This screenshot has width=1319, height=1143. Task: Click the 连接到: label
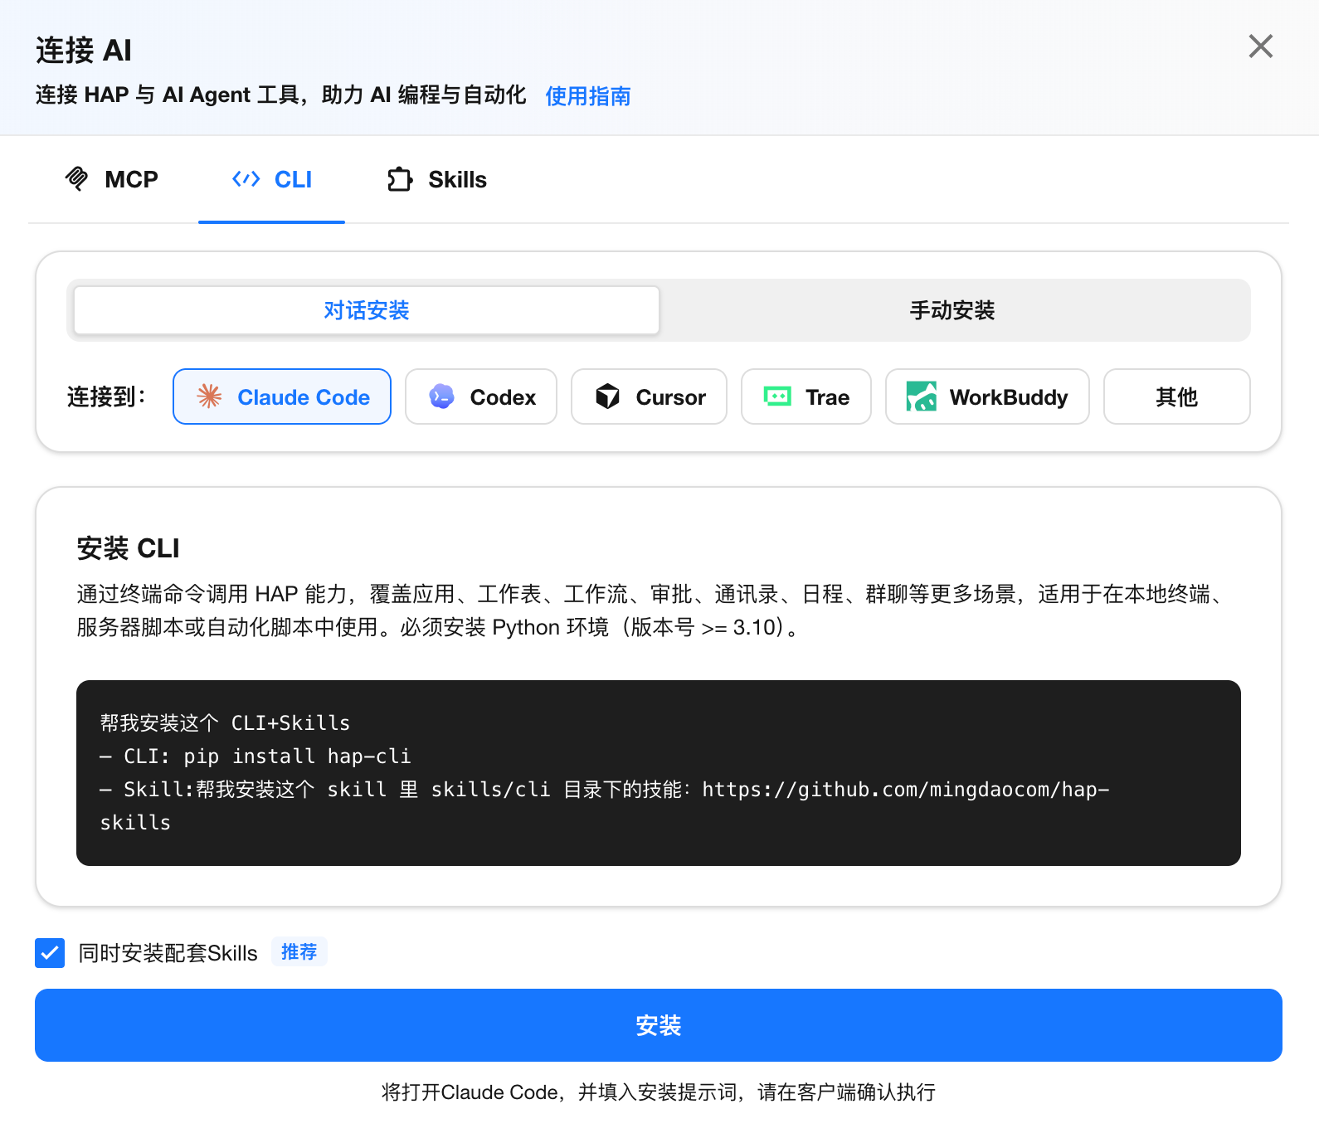coord(106,396)
